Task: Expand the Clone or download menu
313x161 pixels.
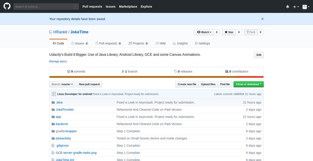Action: [x=249, y=84]
